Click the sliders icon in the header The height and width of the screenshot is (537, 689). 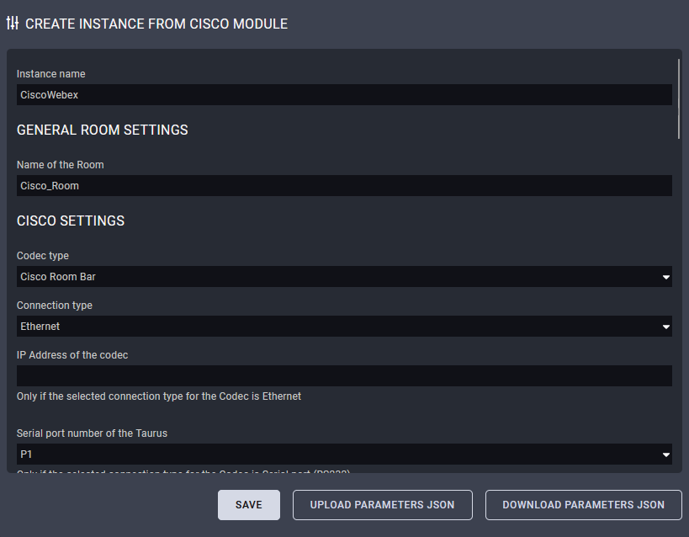pos(13,24)
